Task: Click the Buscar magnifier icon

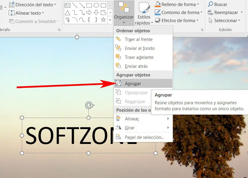Action: (210, 4)
